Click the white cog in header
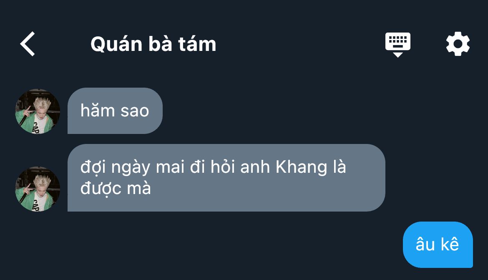This screenshot has height=280, width=488. (458, 43)
